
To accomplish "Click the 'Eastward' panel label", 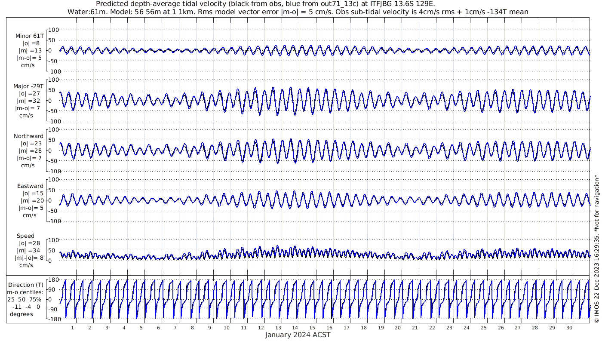I will point(30,186).
